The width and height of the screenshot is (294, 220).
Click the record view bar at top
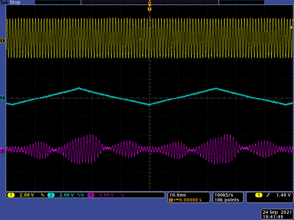(149, 2)
